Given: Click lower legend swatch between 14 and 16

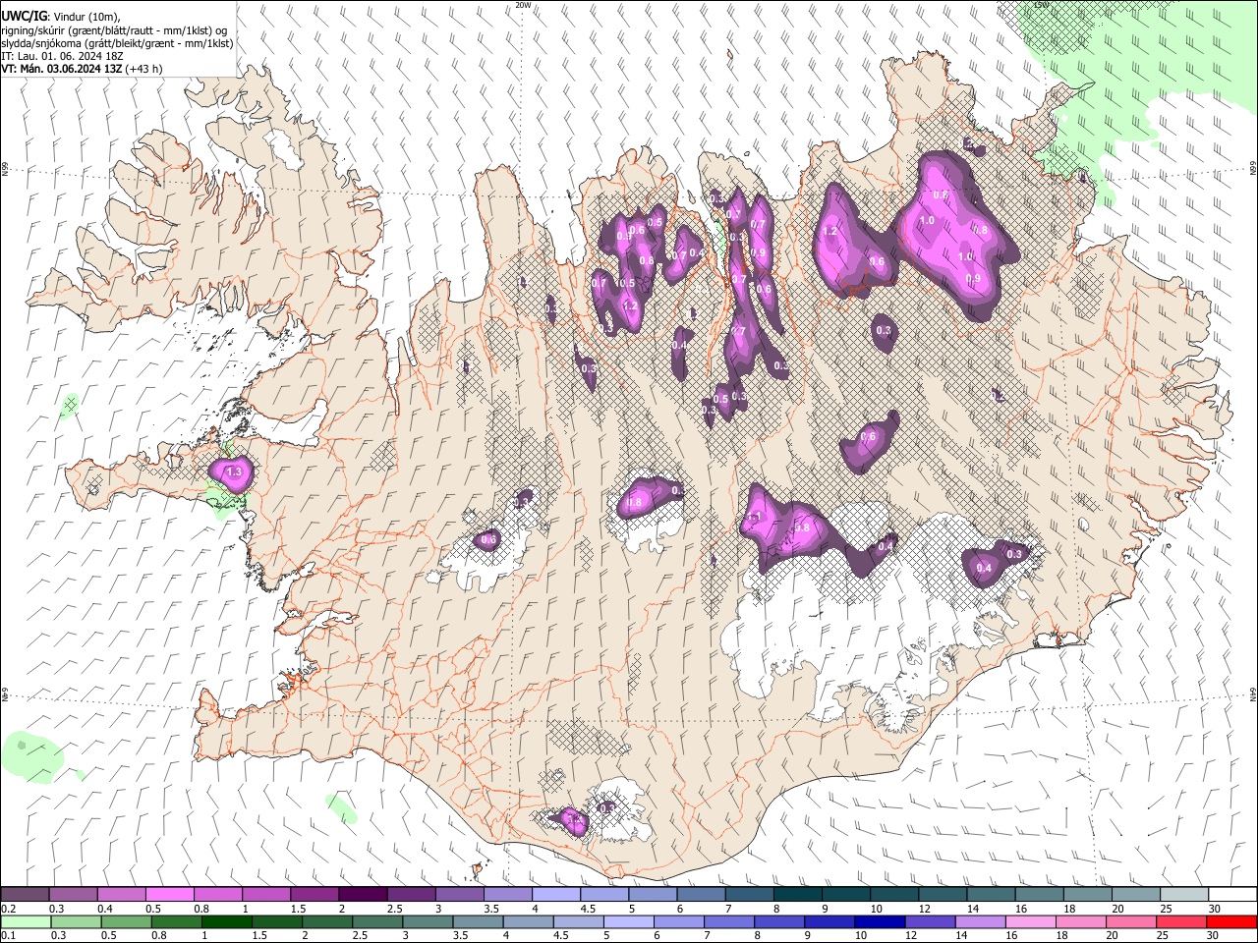Looking at the screenshot, I should (980, 921).
